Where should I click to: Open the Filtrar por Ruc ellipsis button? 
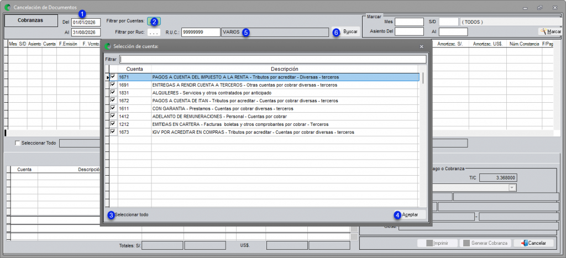[154, 32]
